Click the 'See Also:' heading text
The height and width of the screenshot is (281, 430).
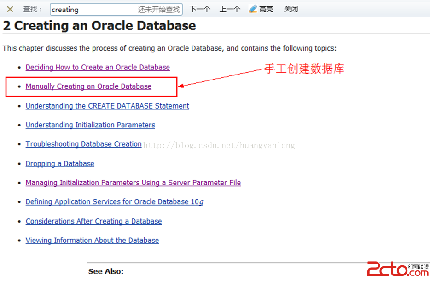coord(106,271)
